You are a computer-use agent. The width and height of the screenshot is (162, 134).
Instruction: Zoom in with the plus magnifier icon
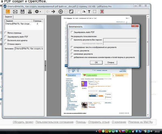pos(60,12)
